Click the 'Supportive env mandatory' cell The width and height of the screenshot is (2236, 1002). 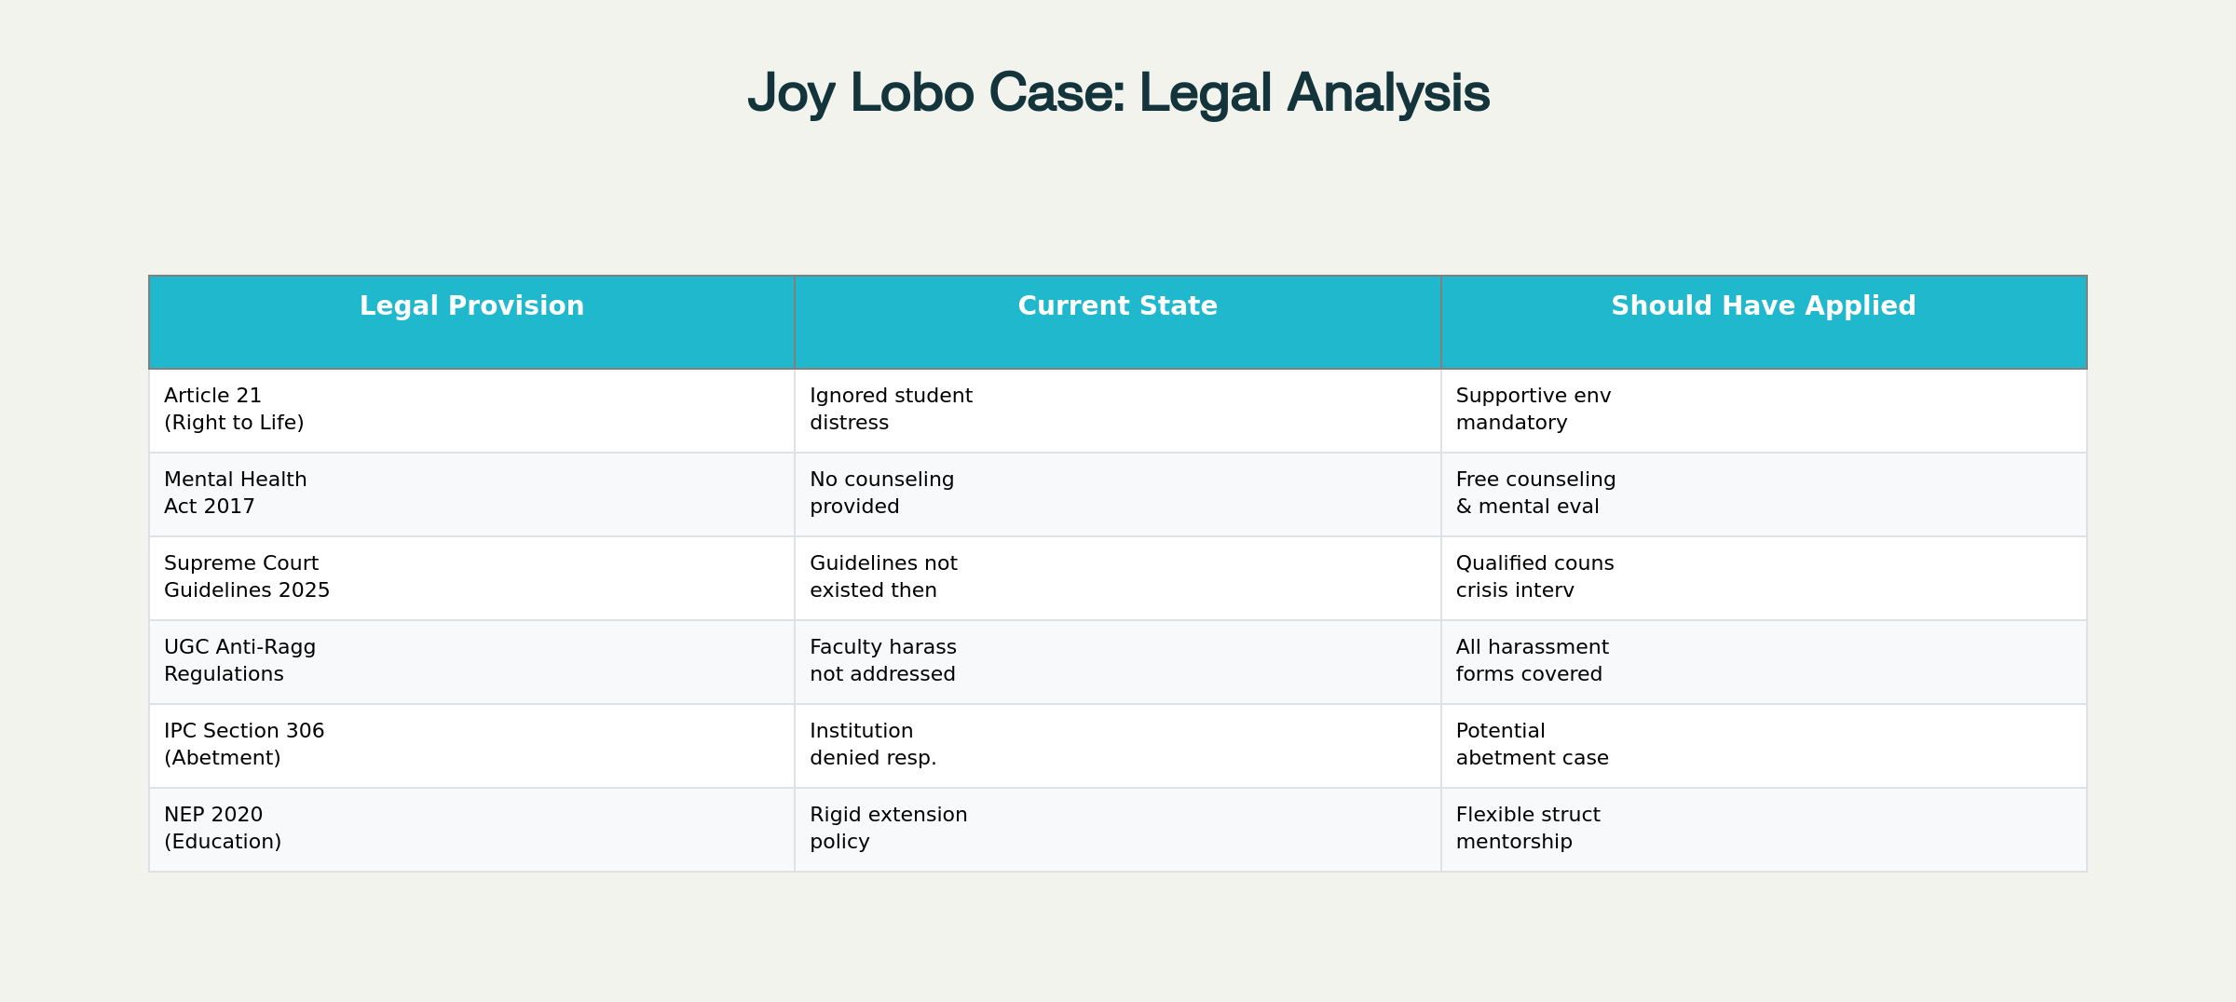click(x=1533, y=410)
